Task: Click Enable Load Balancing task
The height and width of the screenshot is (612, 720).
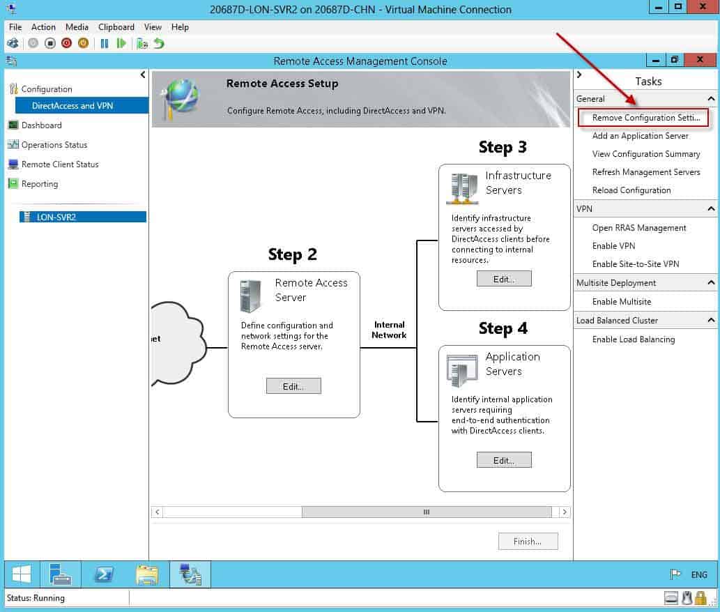Action: click(x=633, y=339)
